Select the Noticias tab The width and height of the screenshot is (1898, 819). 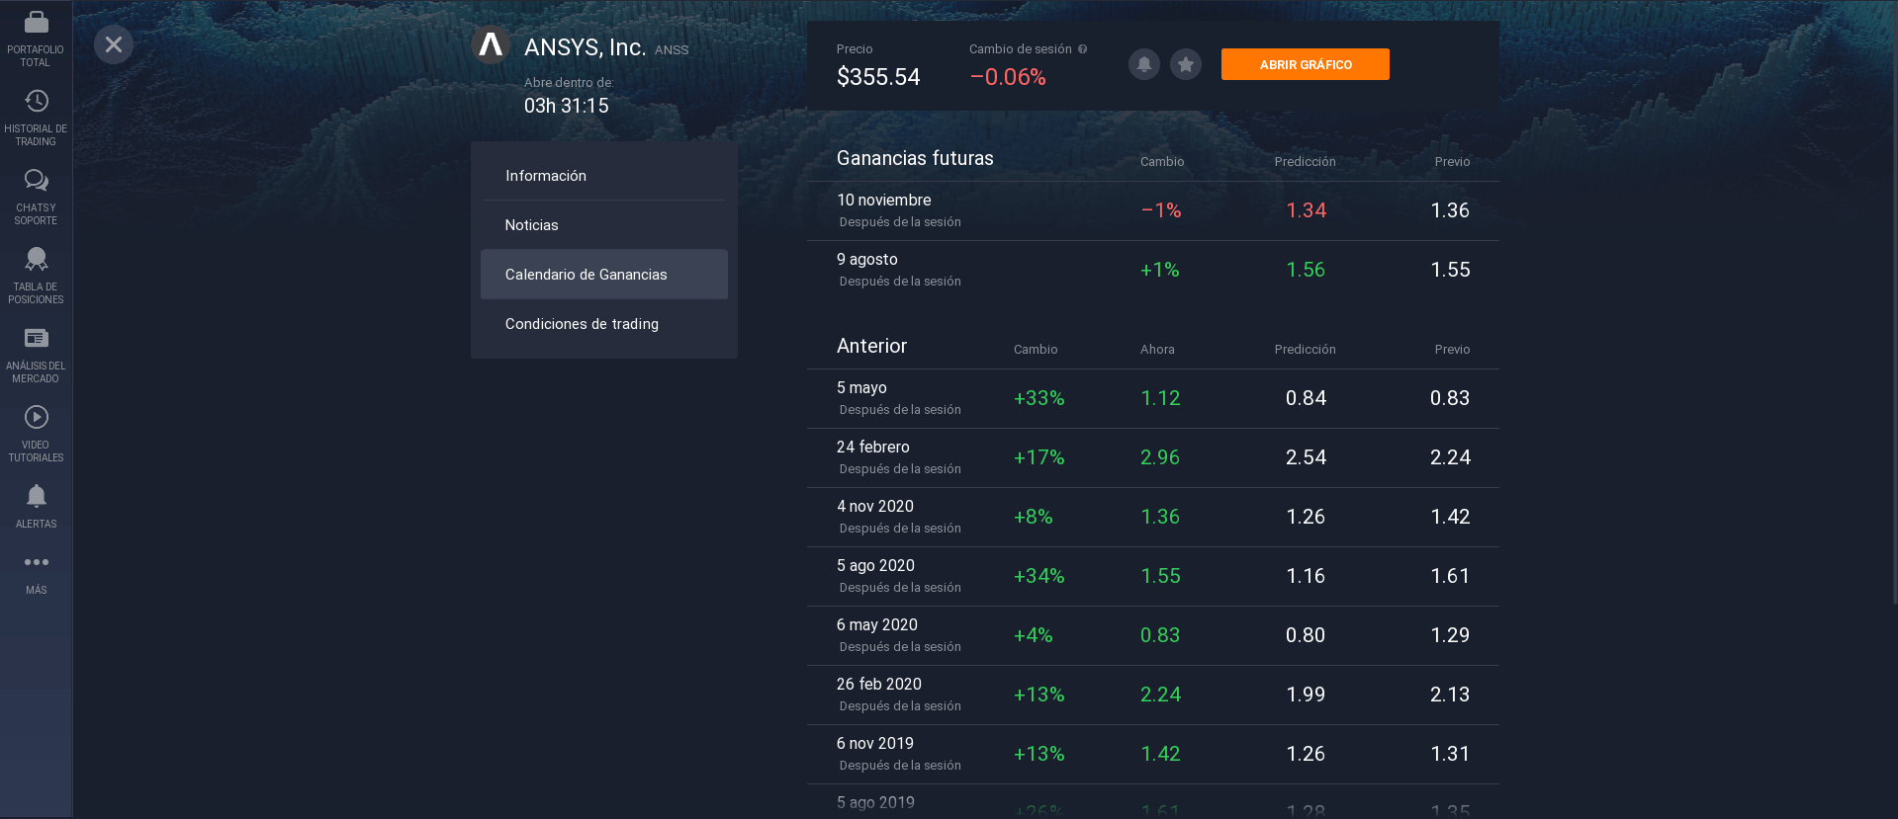click(604, 225)
